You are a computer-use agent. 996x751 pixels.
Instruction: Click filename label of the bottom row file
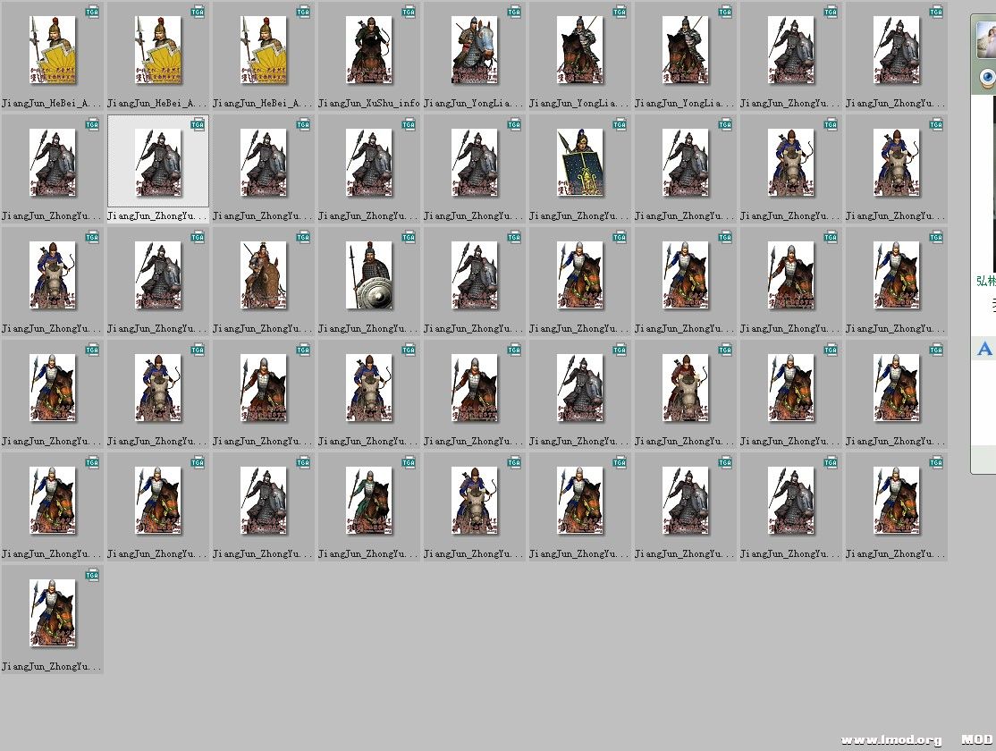point(52,667)
